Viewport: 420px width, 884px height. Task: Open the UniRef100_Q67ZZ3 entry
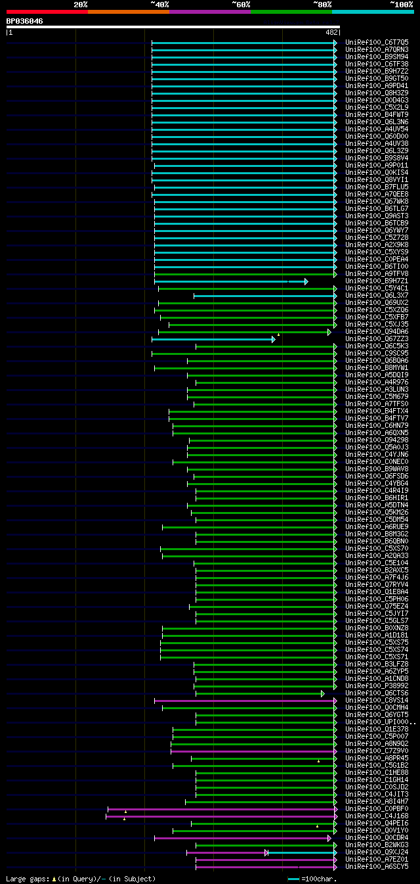point(377,338)
